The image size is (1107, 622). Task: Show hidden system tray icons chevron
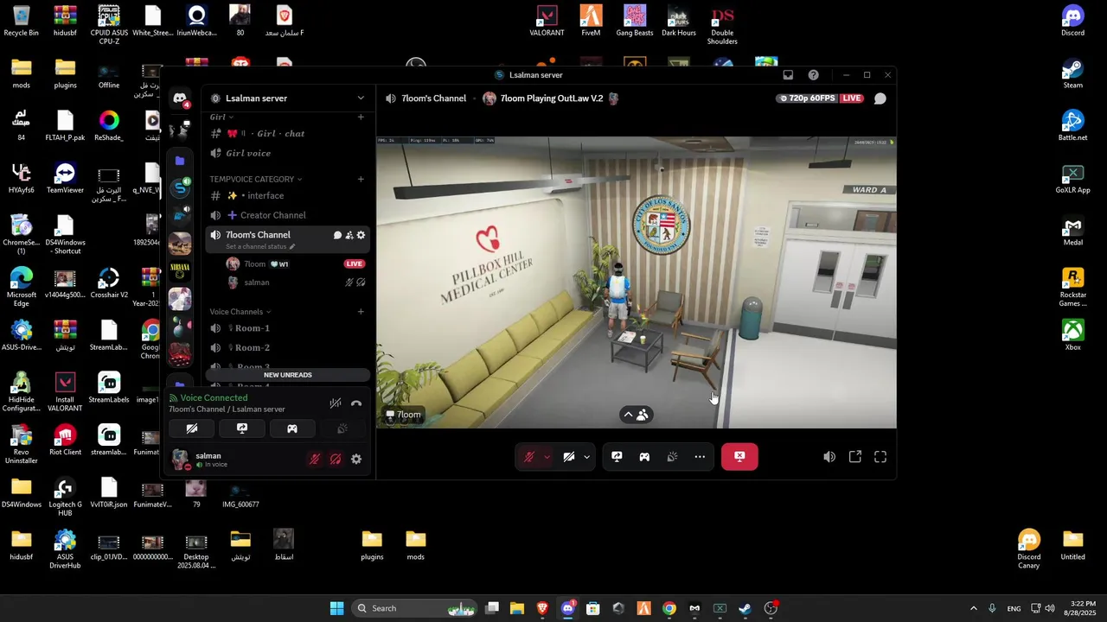pos(973,608)
